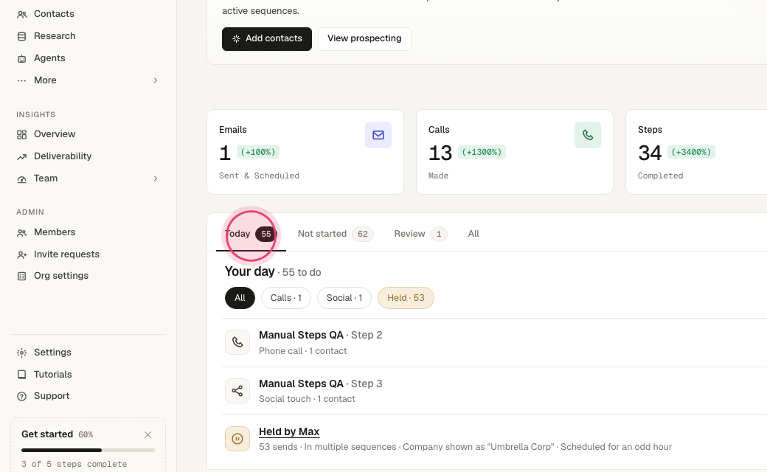
Task: Click the Agents robot icon
Action: pyautogui.click(x=21, y=59)
